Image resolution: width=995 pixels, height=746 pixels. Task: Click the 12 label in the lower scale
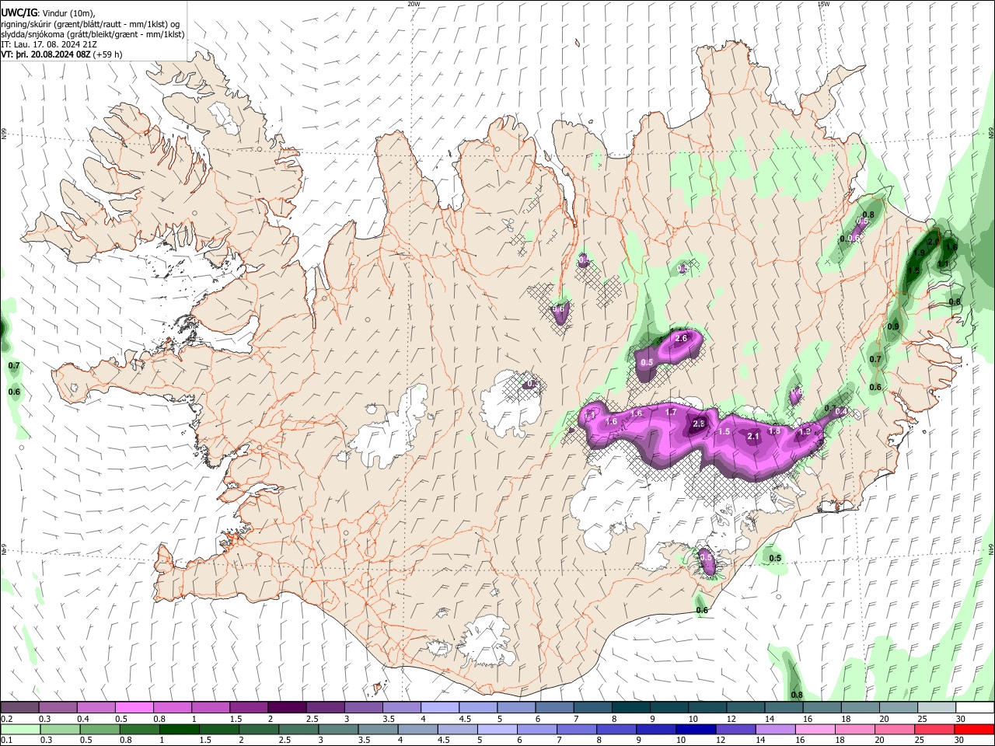point(721,741)
